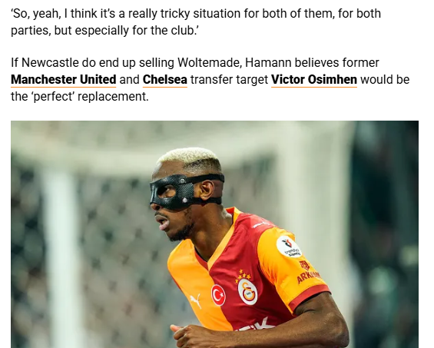Click the quote beginning 'So, yeah, I think'
The width and height of the screenshot is (434, 348).
point(196,22)
